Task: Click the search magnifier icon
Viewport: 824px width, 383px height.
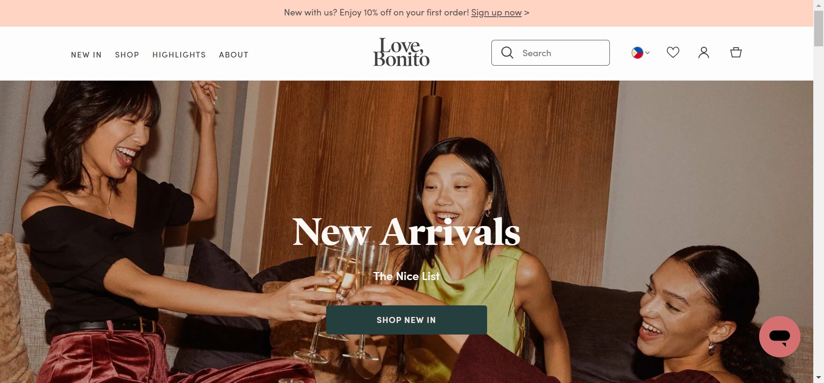Action: 507,53
